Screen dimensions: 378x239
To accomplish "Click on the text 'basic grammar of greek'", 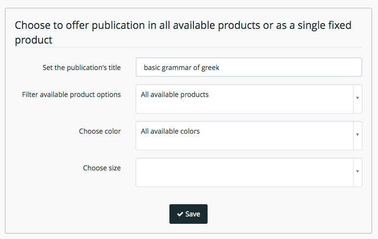I will (x=182, y=68).
